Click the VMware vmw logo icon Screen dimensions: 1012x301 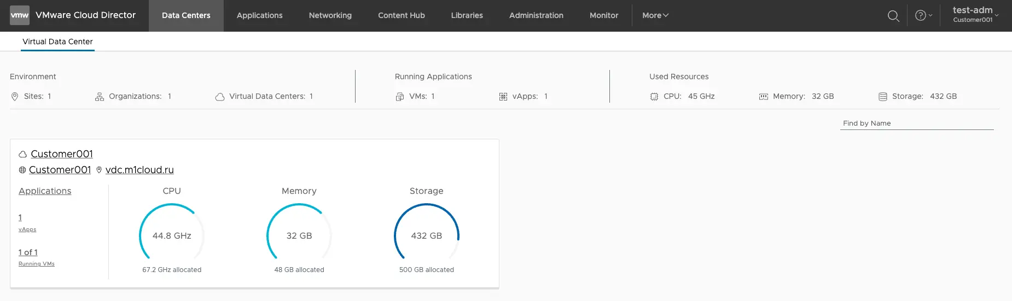(x=20, y=15)
